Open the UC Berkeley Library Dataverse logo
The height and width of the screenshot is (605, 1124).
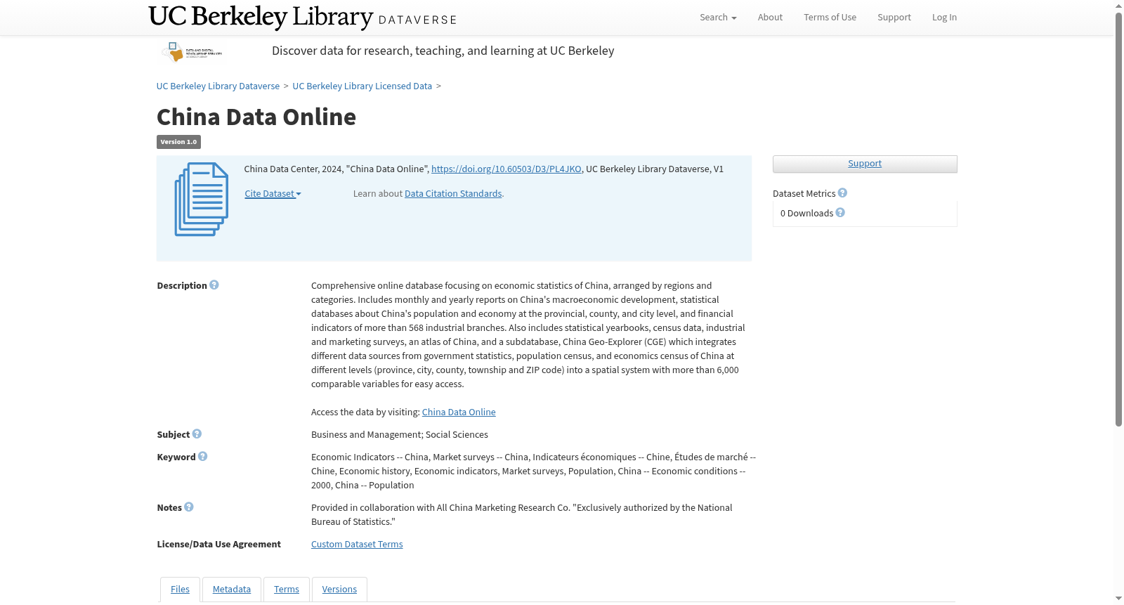[303, 17]
